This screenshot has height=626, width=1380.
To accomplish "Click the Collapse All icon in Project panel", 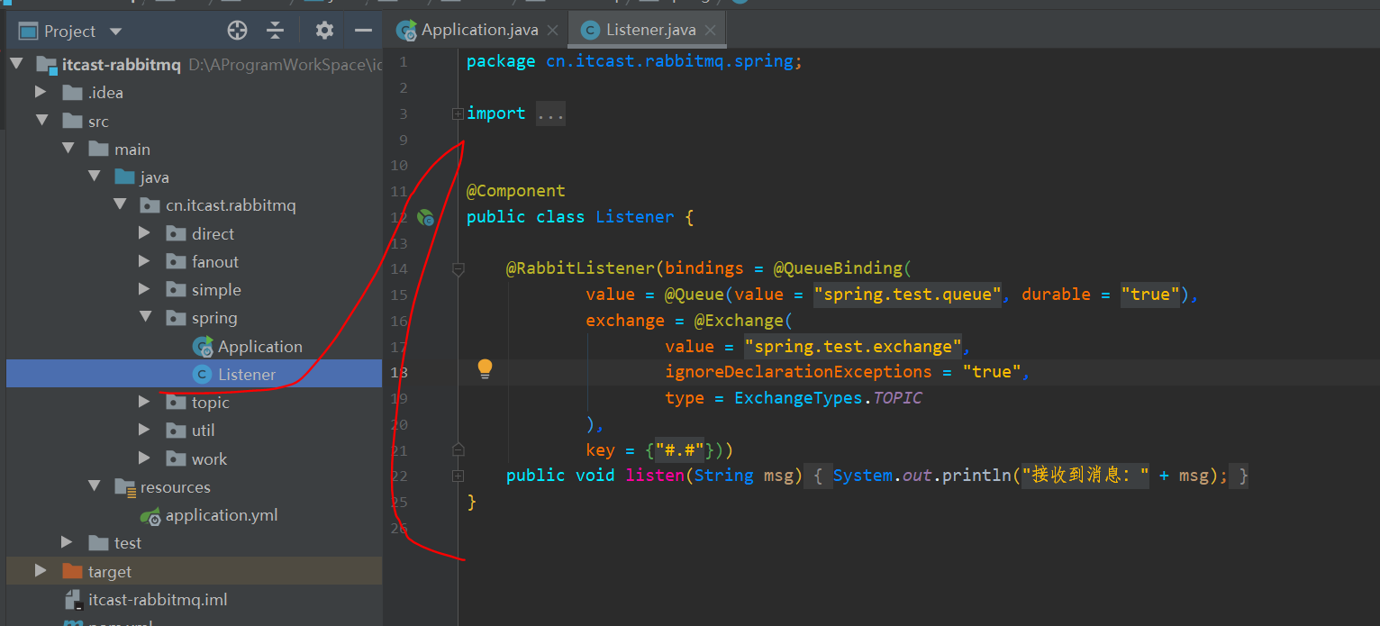I will click(x=276, y=31).
